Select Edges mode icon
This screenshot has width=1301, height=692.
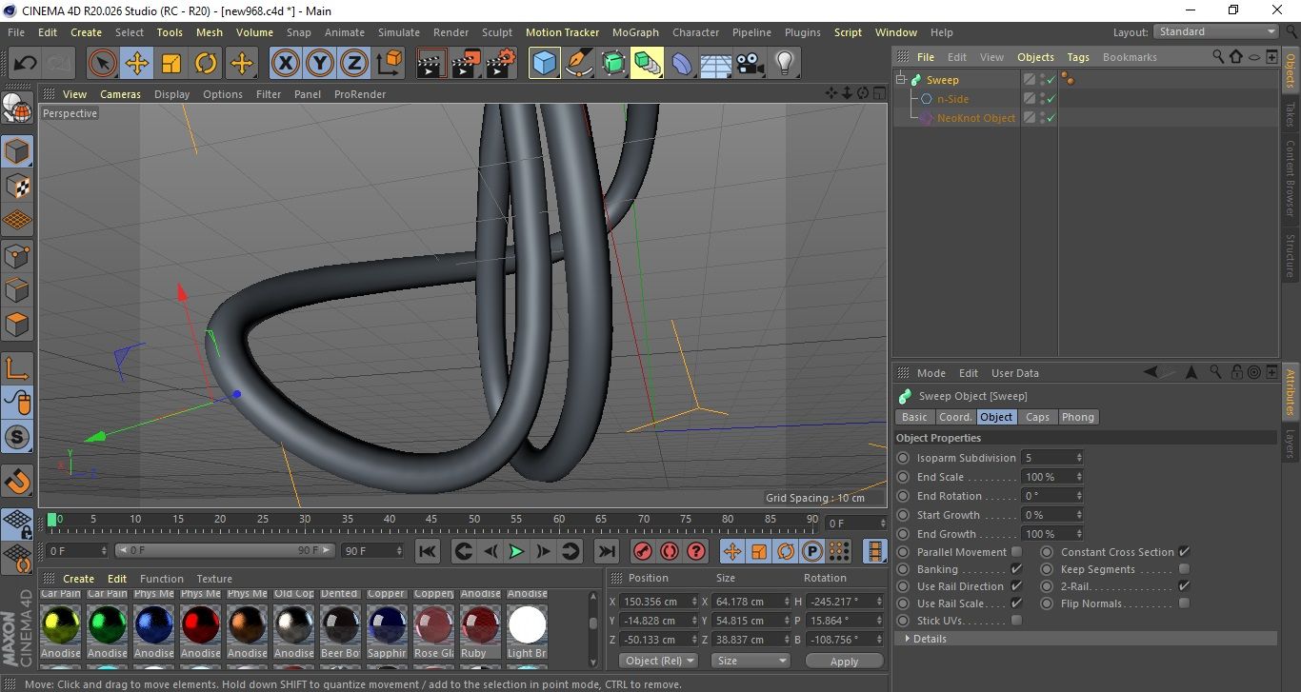tap(17, 289)
